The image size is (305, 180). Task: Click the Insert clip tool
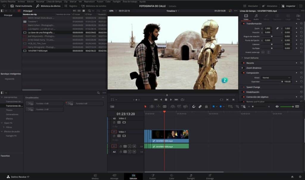(172, 106)
